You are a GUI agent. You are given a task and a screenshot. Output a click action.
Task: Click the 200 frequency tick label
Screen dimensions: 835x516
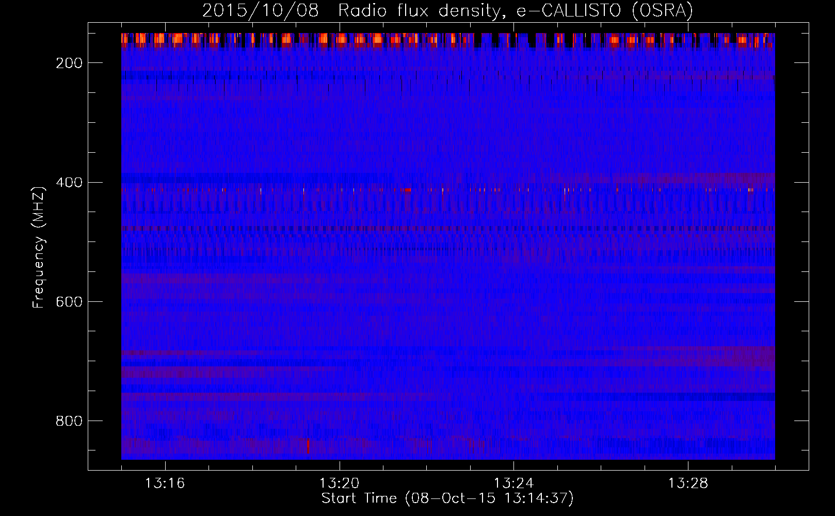click(x=69, y=63)
